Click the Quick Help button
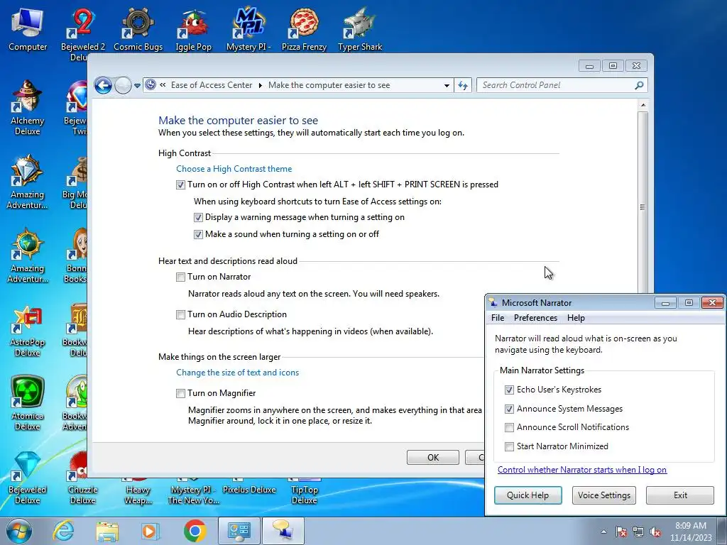The height and width of the screenshot is (545, 727). [x=528, y=495]
